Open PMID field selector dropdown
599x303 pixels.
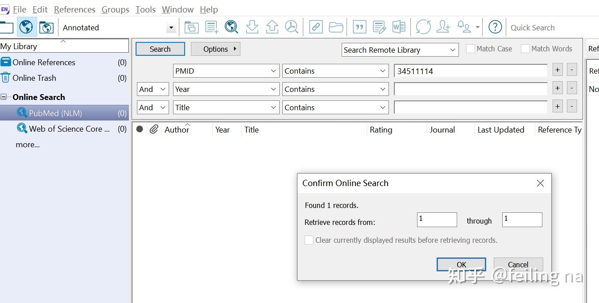[x=226, y=71]
